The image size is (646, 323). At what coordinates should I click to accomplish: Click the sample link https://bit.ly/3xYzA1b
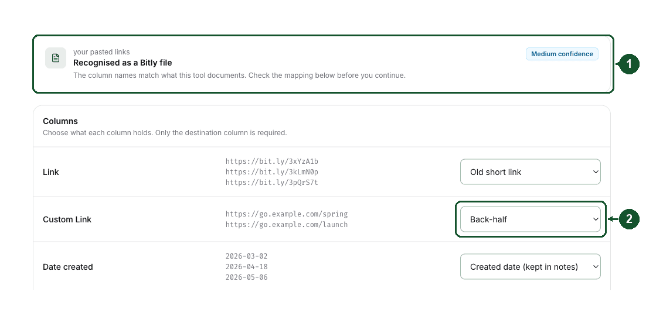[x=272, y=161]
